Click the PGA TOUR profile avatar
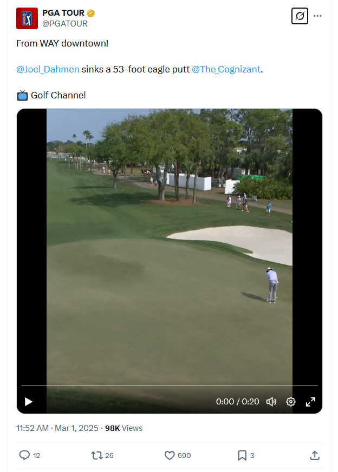The height and width of the screenshot is (472, 338). pyautogui.click(x=27, y=18)
